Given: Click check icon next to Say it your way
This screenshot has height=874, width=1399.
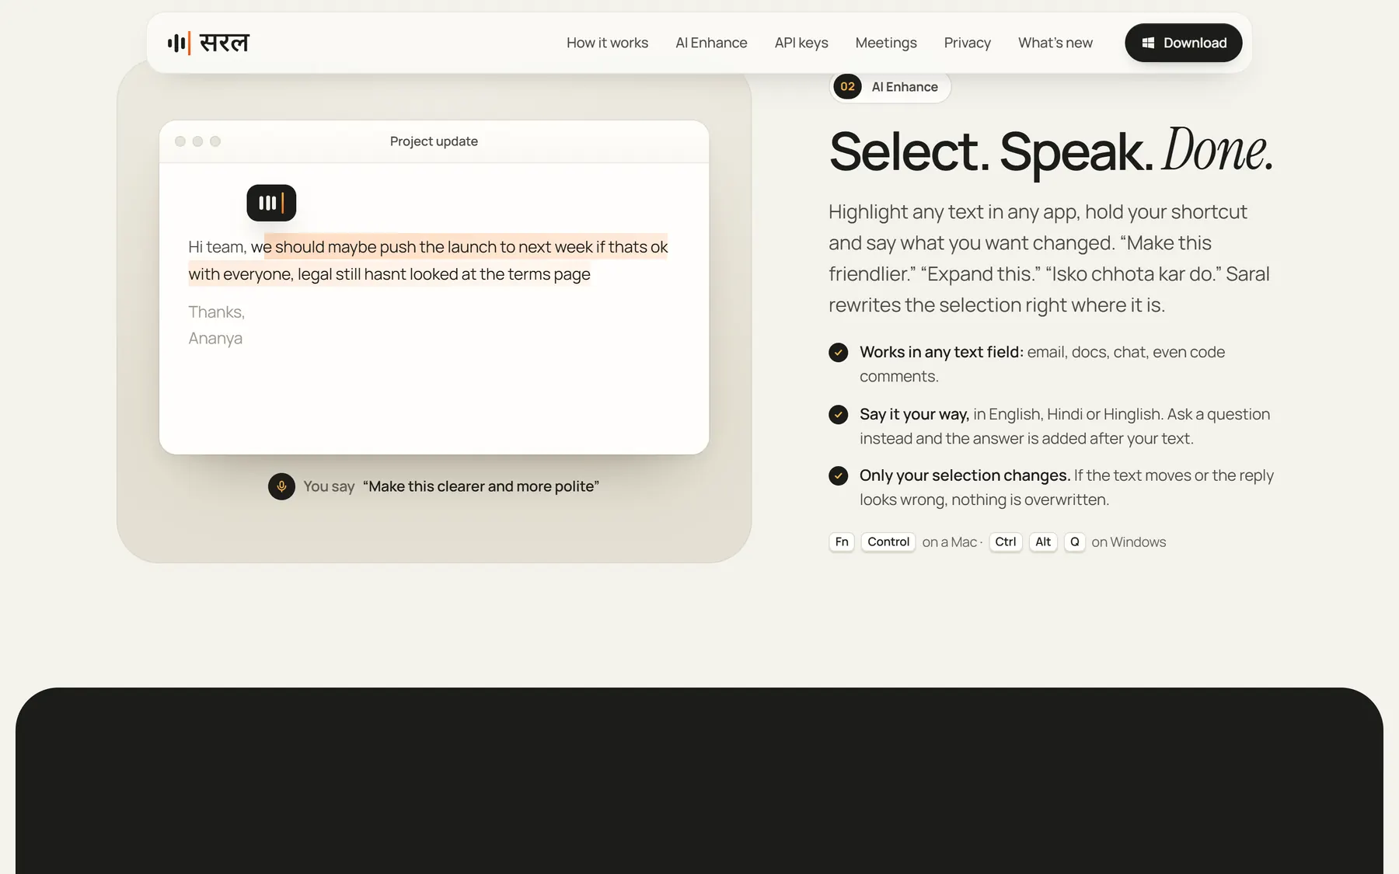Looking at the screenshot, I should [838, 414].
